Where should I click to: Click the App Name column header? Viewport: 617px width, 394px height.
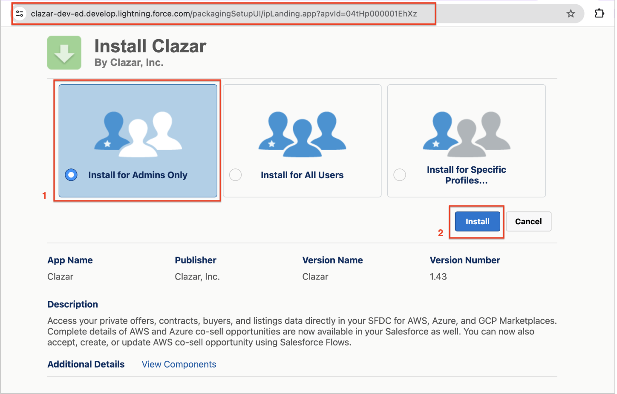point(70,260)
